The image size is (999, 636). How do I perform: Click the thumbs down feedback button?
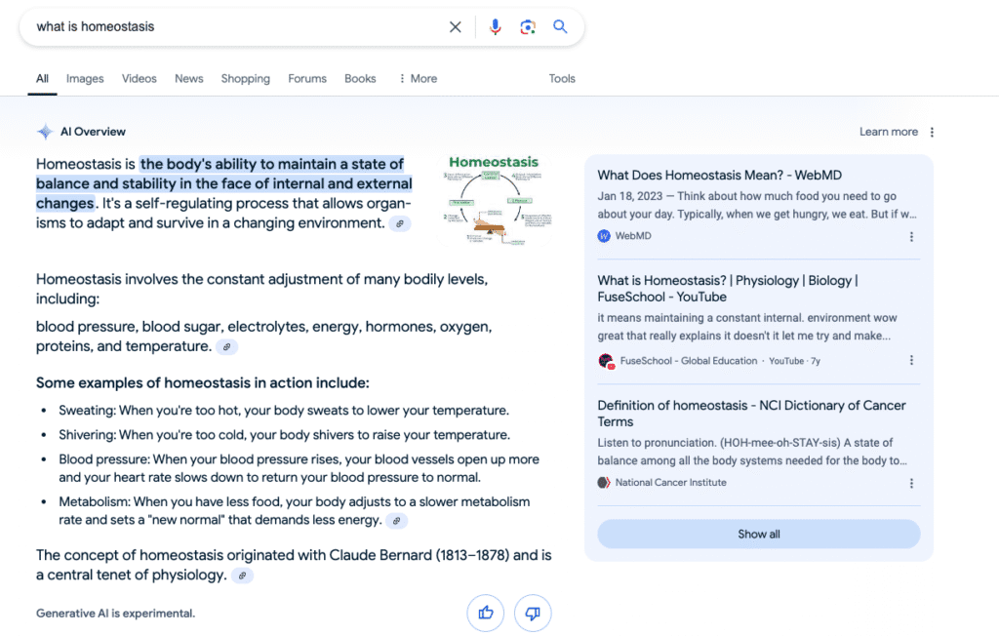point(533,614)
